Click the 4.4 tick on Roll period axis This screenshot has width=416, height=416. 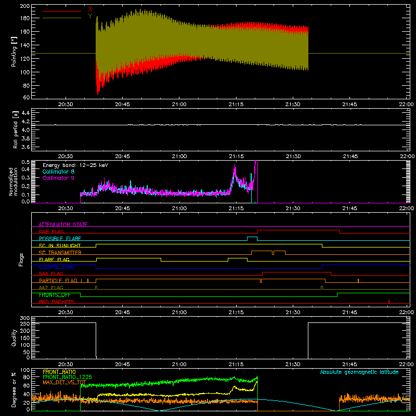click(25, 113)
